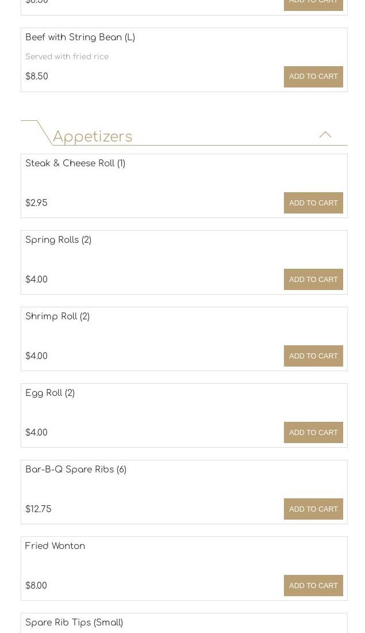Open the Steak & Cheese Roll item
This screenshot has width=365, height=633.
75,163
